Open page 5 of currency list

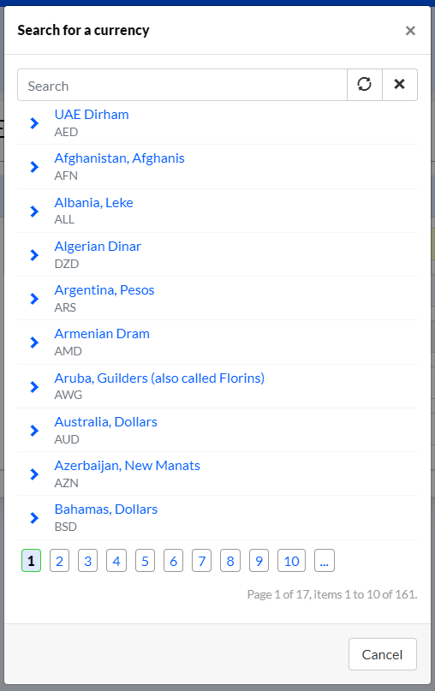coord(145,561)
